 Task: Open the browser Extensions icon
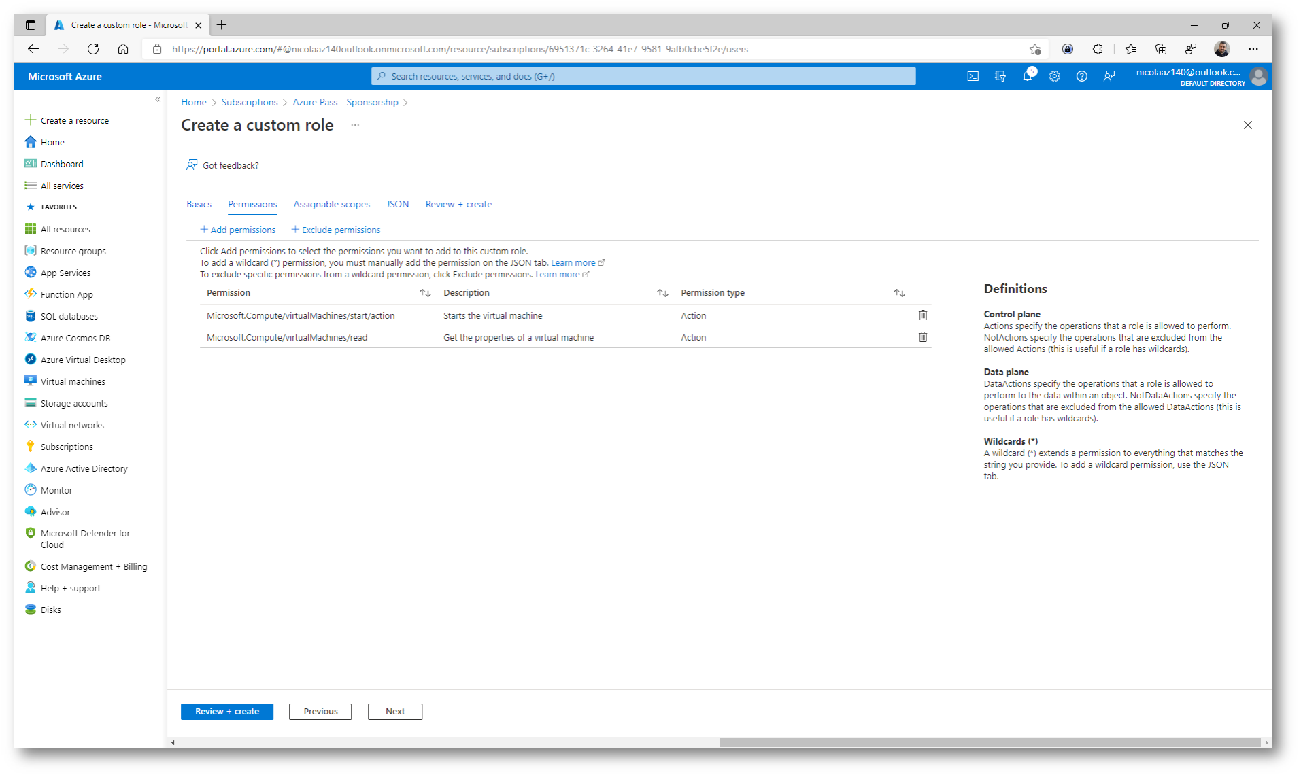click(x=1098, y=49)
